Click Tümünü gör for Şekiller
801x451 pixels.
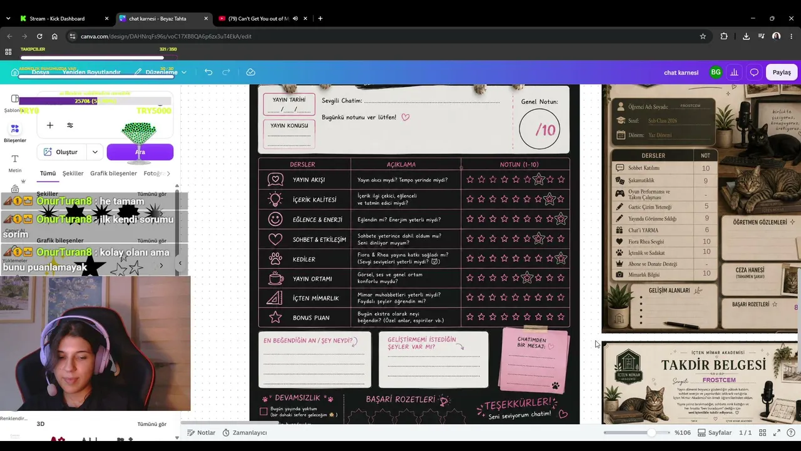click(x=151, y=194)
